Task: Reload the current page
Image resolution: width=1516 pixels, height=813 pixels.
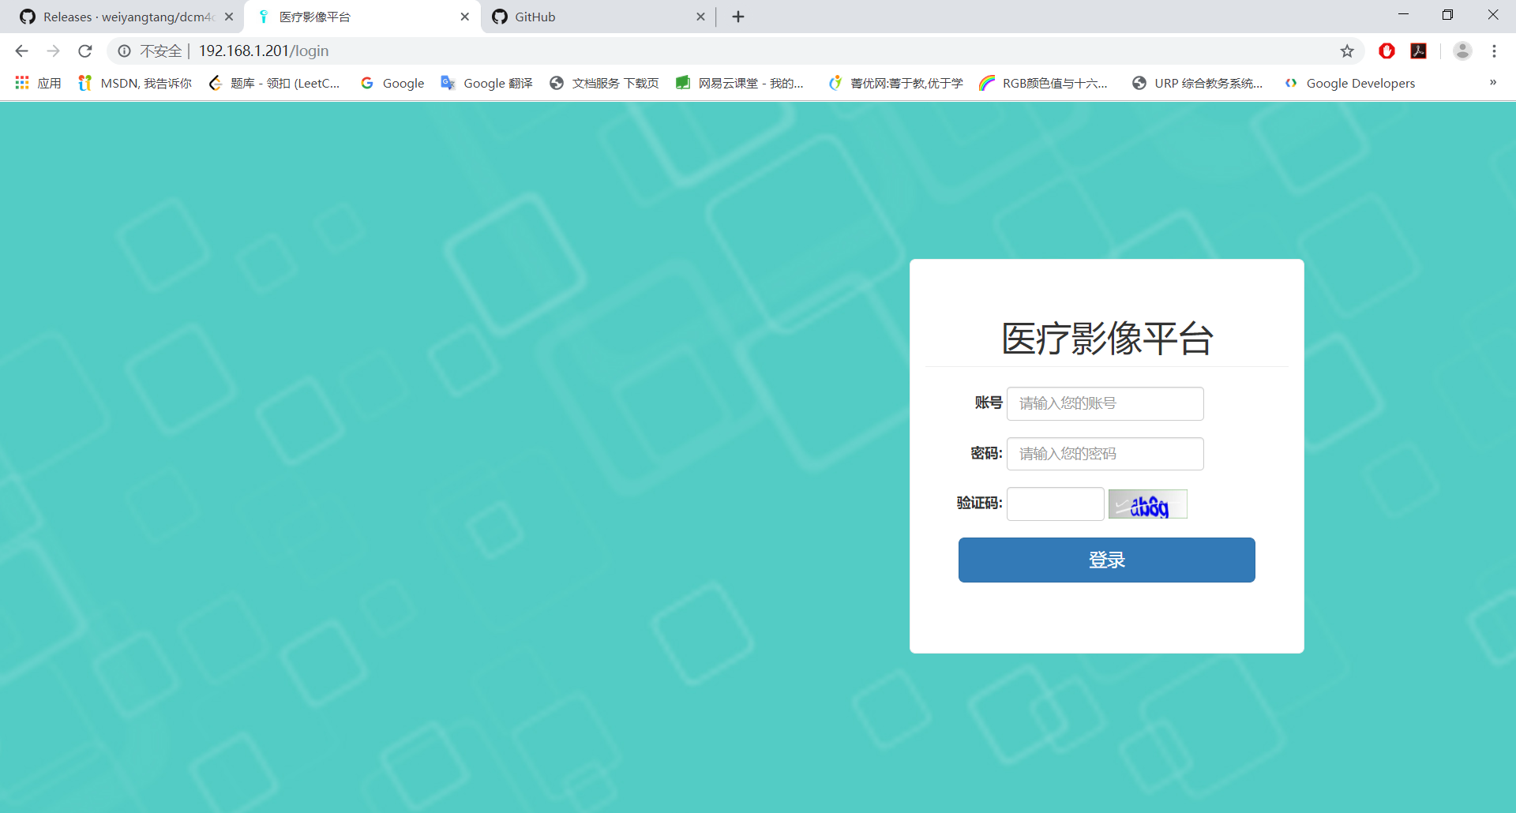Action: [x=85, y=51]
